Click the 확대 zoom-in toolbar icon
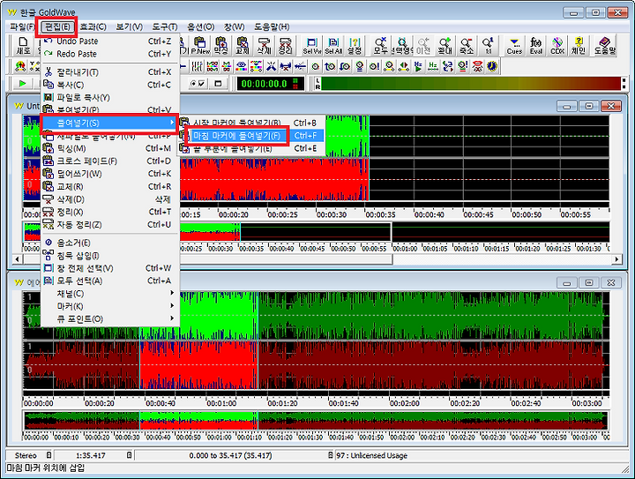The width and height of the screenshot is (635, 479). coord(444,45)
